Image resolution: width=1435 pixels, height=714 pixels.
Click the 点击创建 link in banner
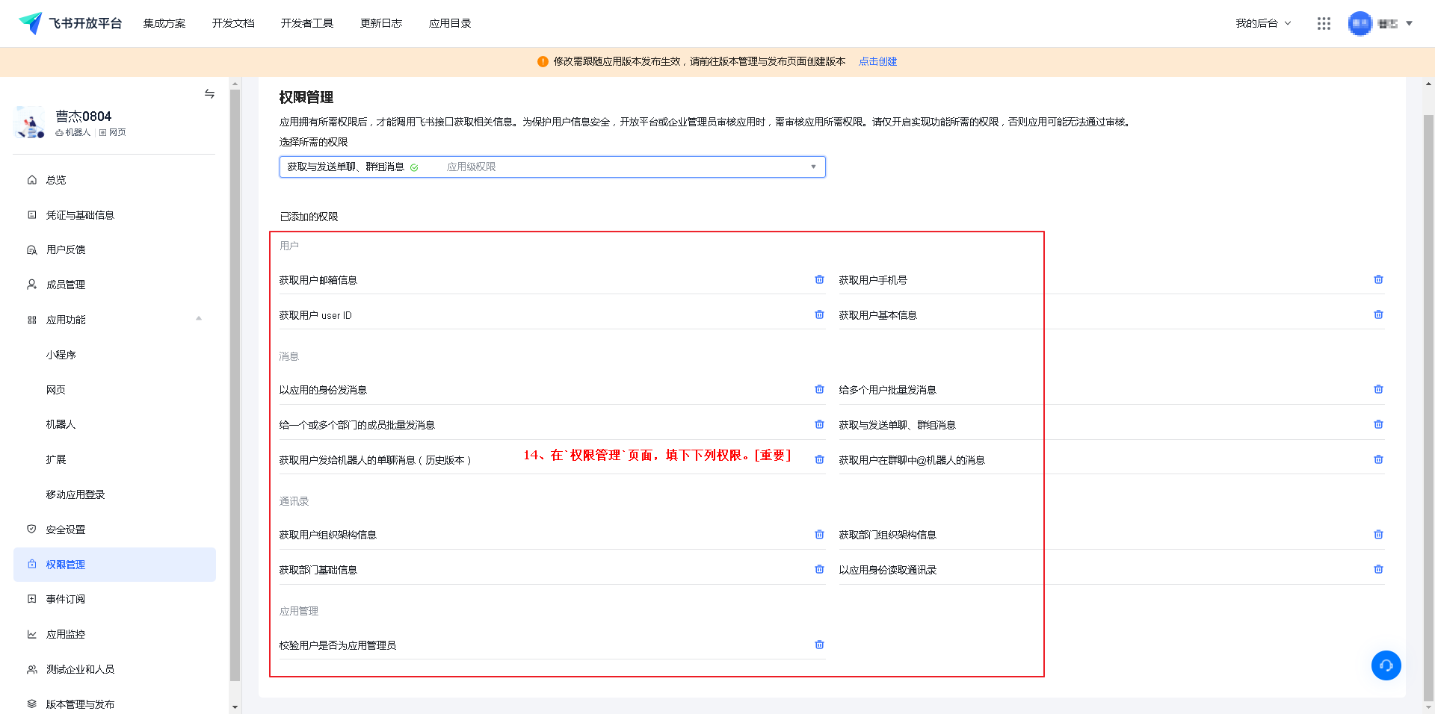pyautogui.click(x=877, y=61)
